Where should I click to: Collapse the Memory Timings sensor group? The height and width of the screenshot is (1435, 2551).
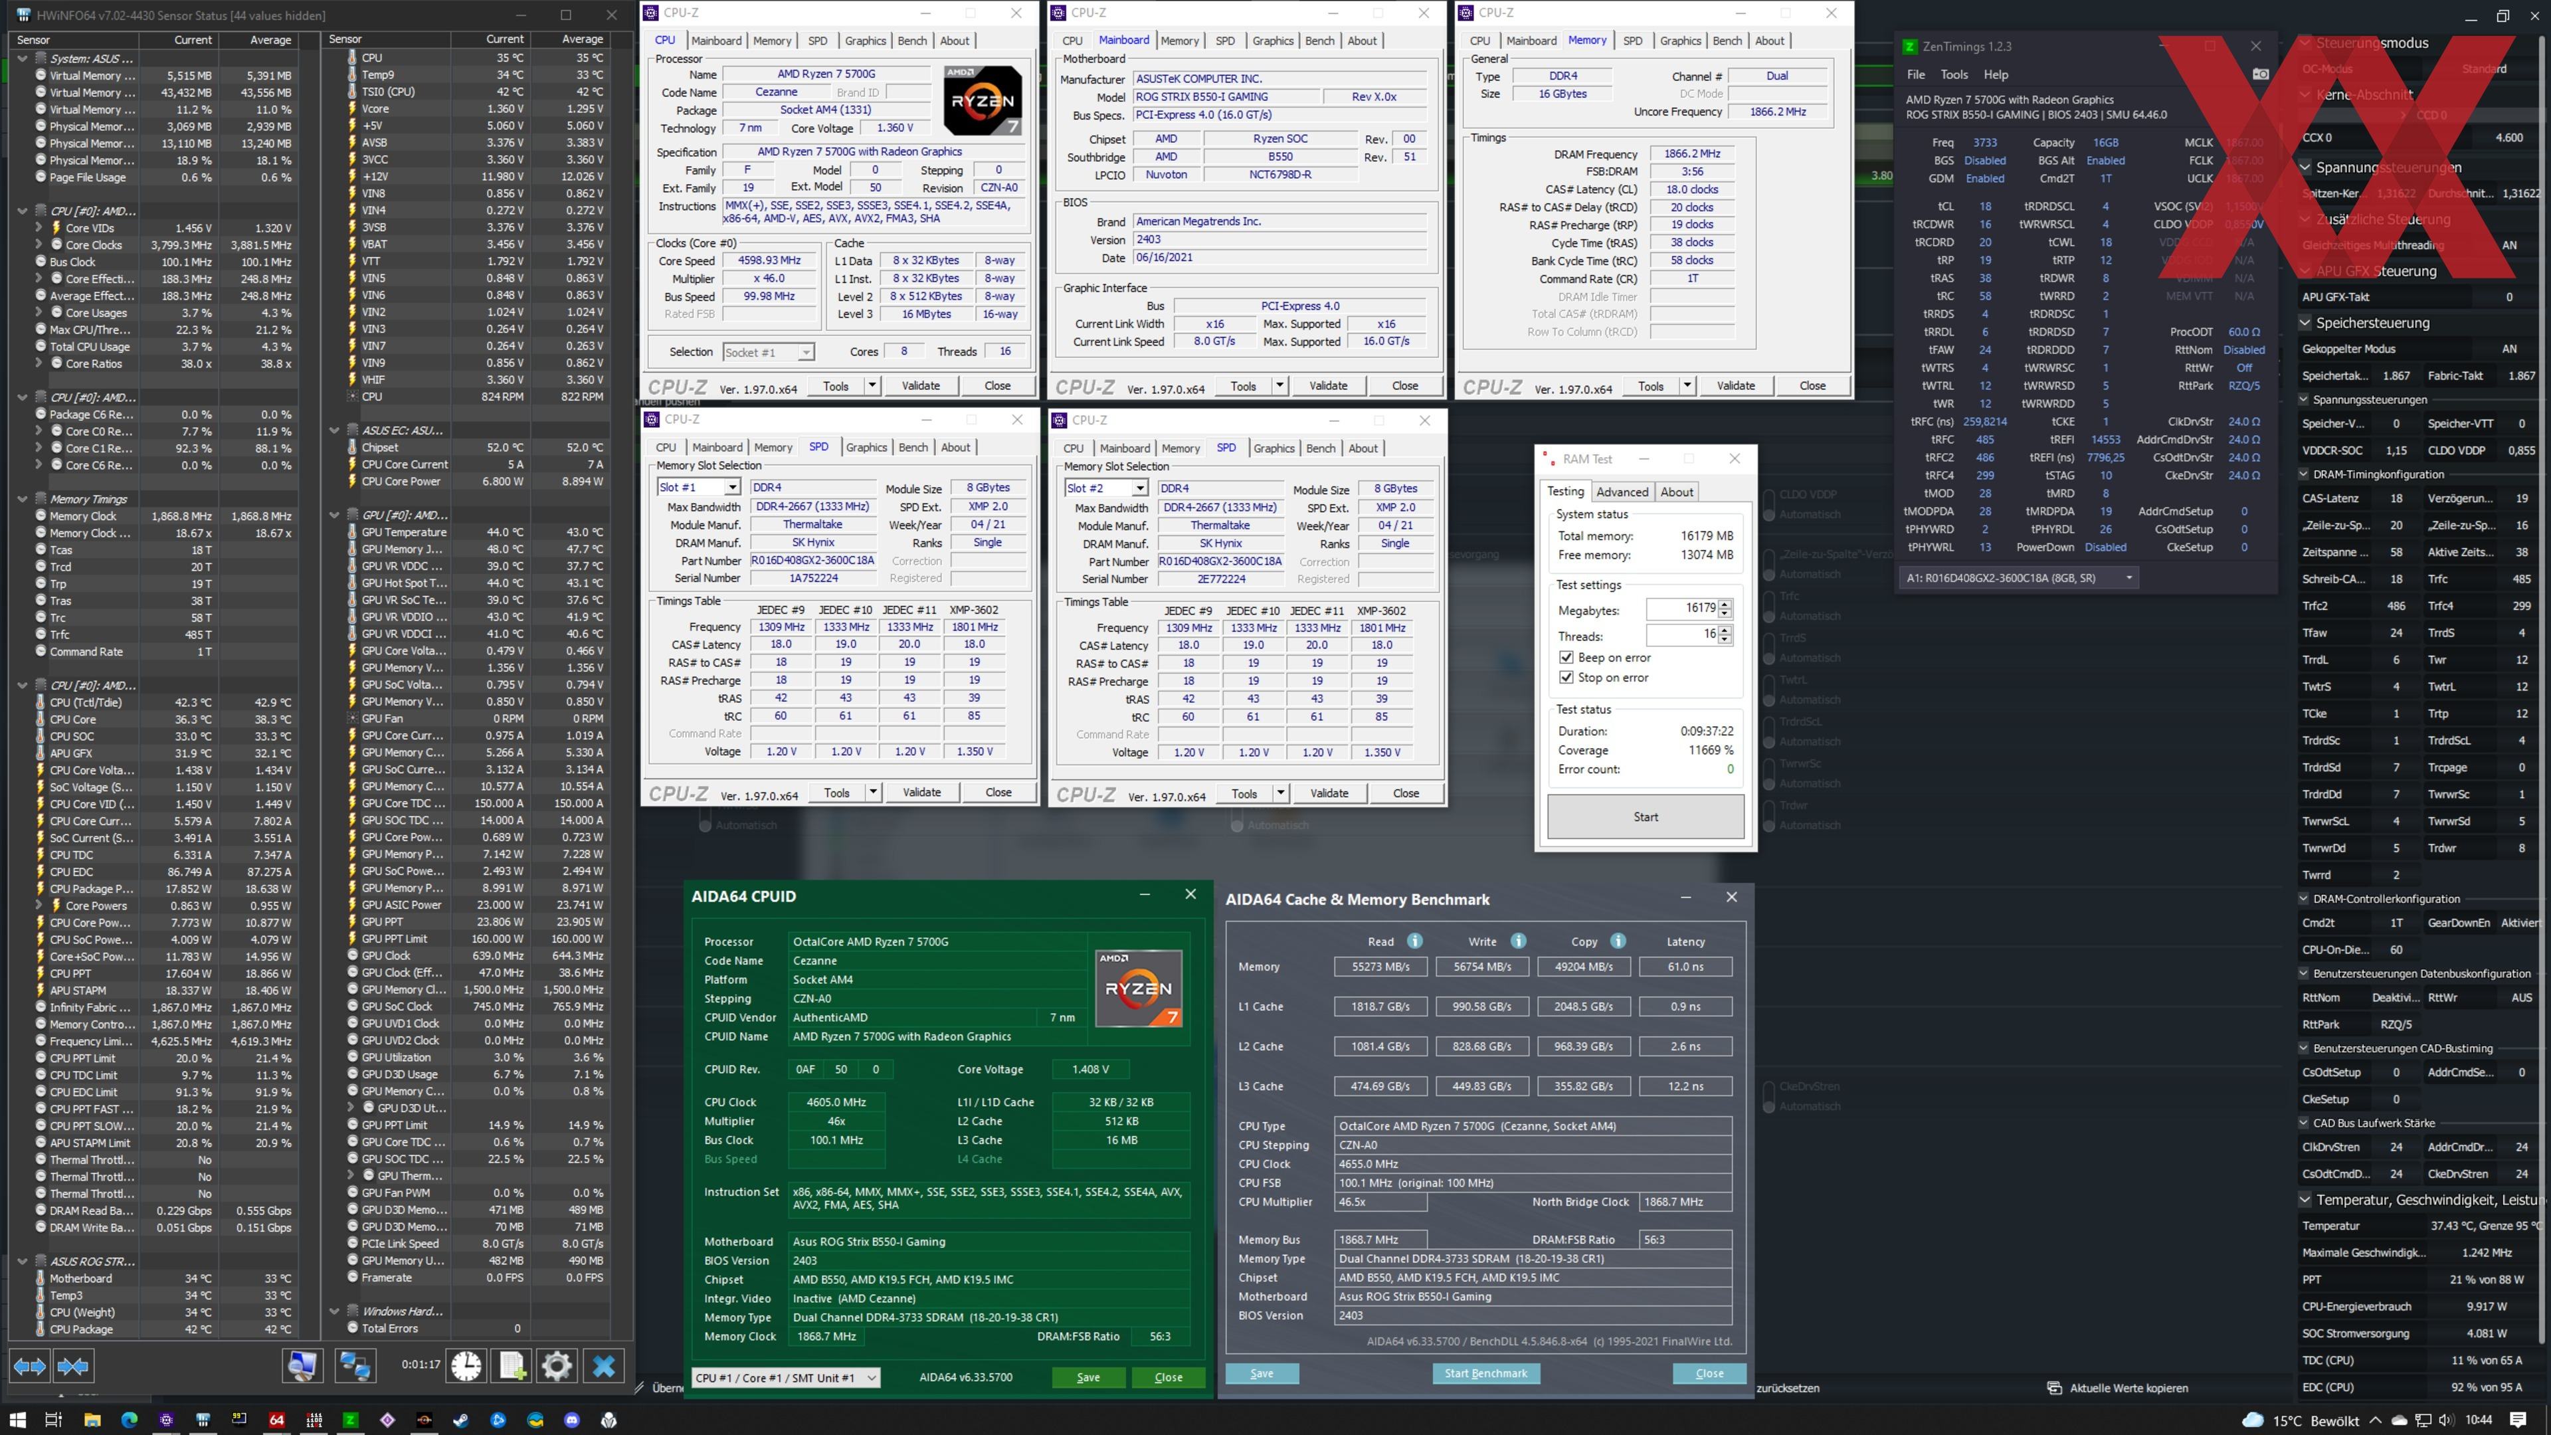[x=22, y=499]
